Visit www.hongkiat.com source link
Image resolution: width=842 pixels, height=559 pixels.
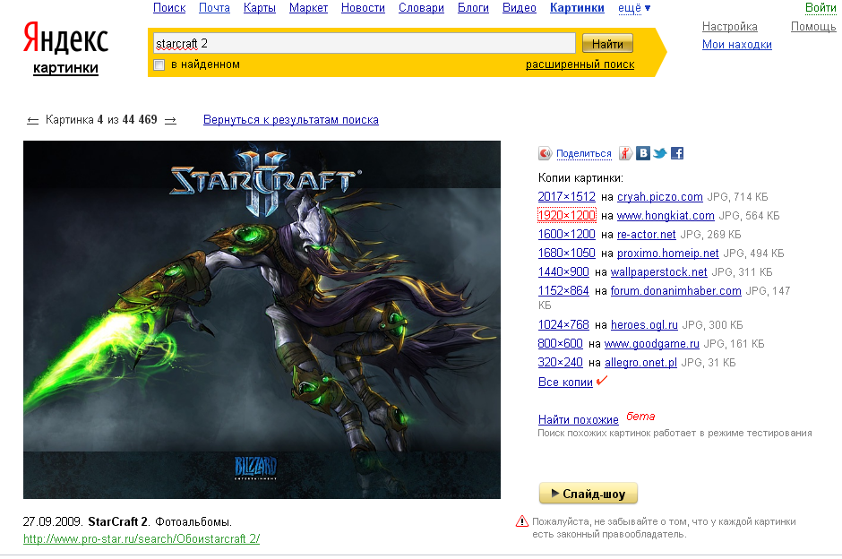coord(666,215)
